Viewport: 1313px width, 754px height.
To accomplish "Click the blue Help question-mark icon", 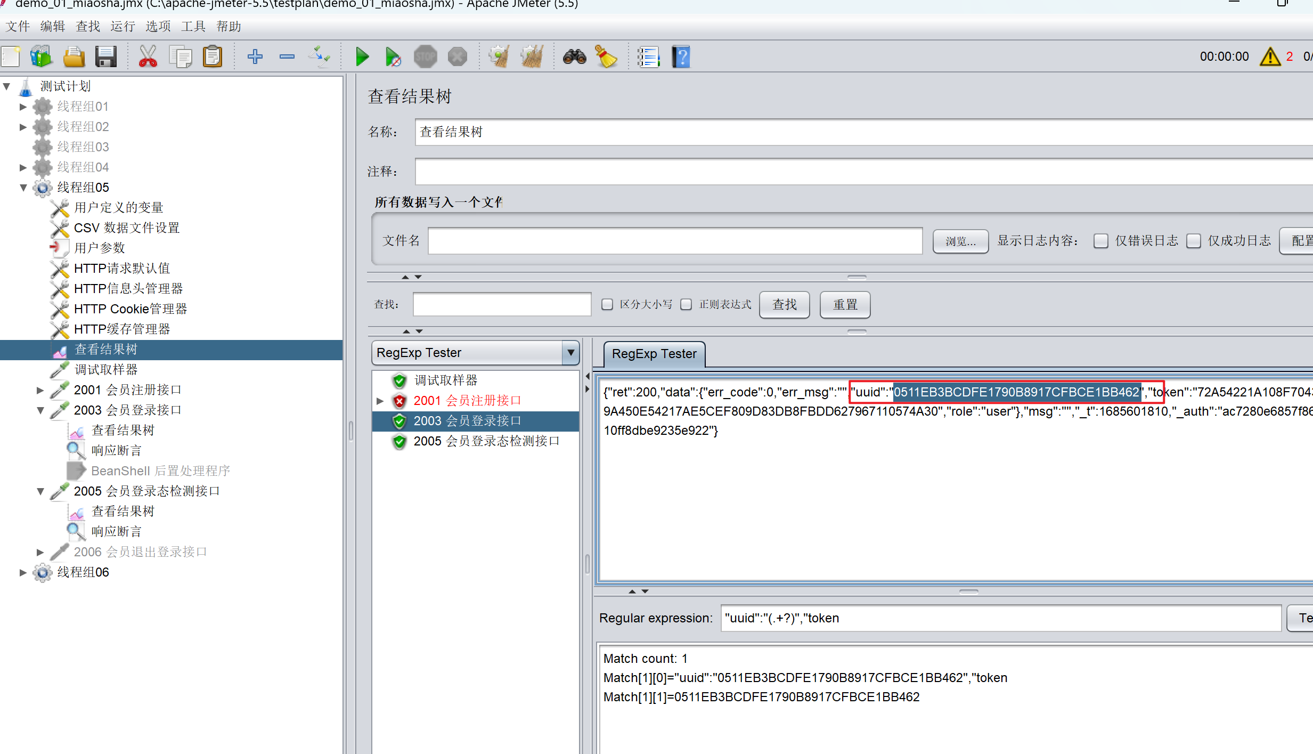I will (x=681, y=56).
